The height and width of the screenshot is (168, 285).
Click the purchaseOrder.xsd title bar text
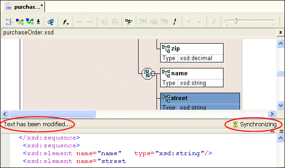click(x=28, y=33)
